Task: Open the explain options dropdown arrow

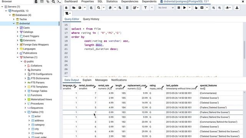Action: click(207, 8)
